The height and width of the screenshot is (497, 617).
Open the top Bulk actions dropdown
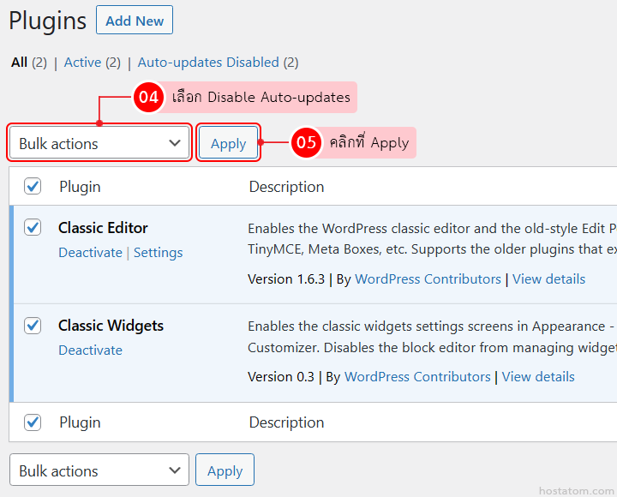click(99, 143)
